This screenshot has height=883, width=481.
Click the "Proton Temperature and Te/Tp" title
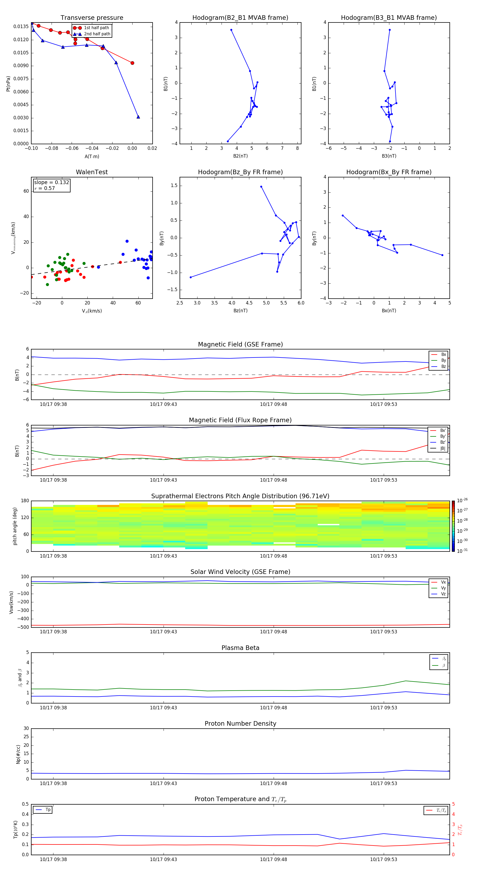click(240, 799)
